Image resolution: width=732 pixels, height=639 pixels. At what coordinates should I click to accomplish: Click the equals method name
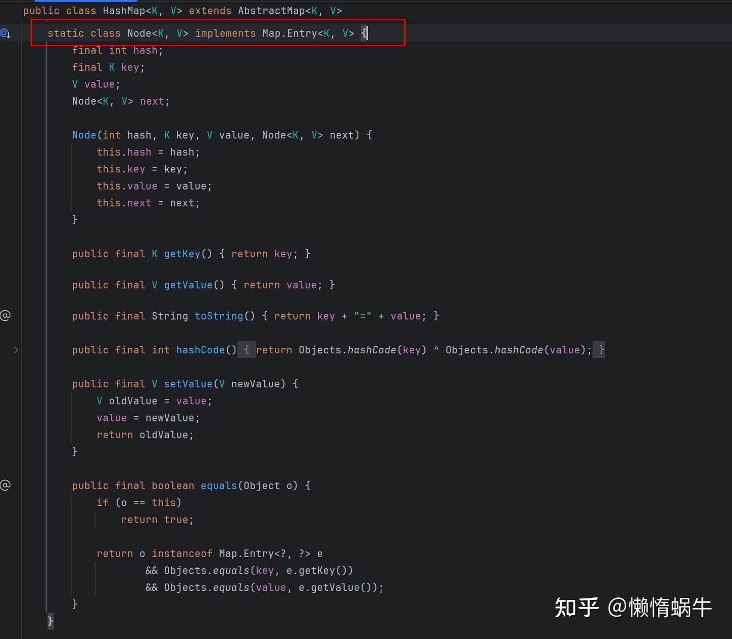point(219,485)
